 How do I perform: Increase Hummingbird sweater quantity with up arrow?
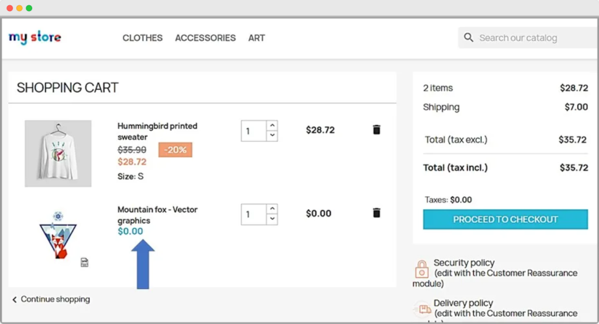(x=272, y=126)
